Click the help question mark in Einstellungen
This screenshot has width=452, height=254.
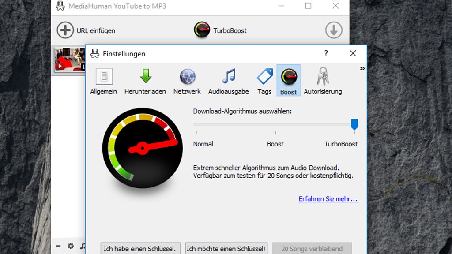click(326, 53)
